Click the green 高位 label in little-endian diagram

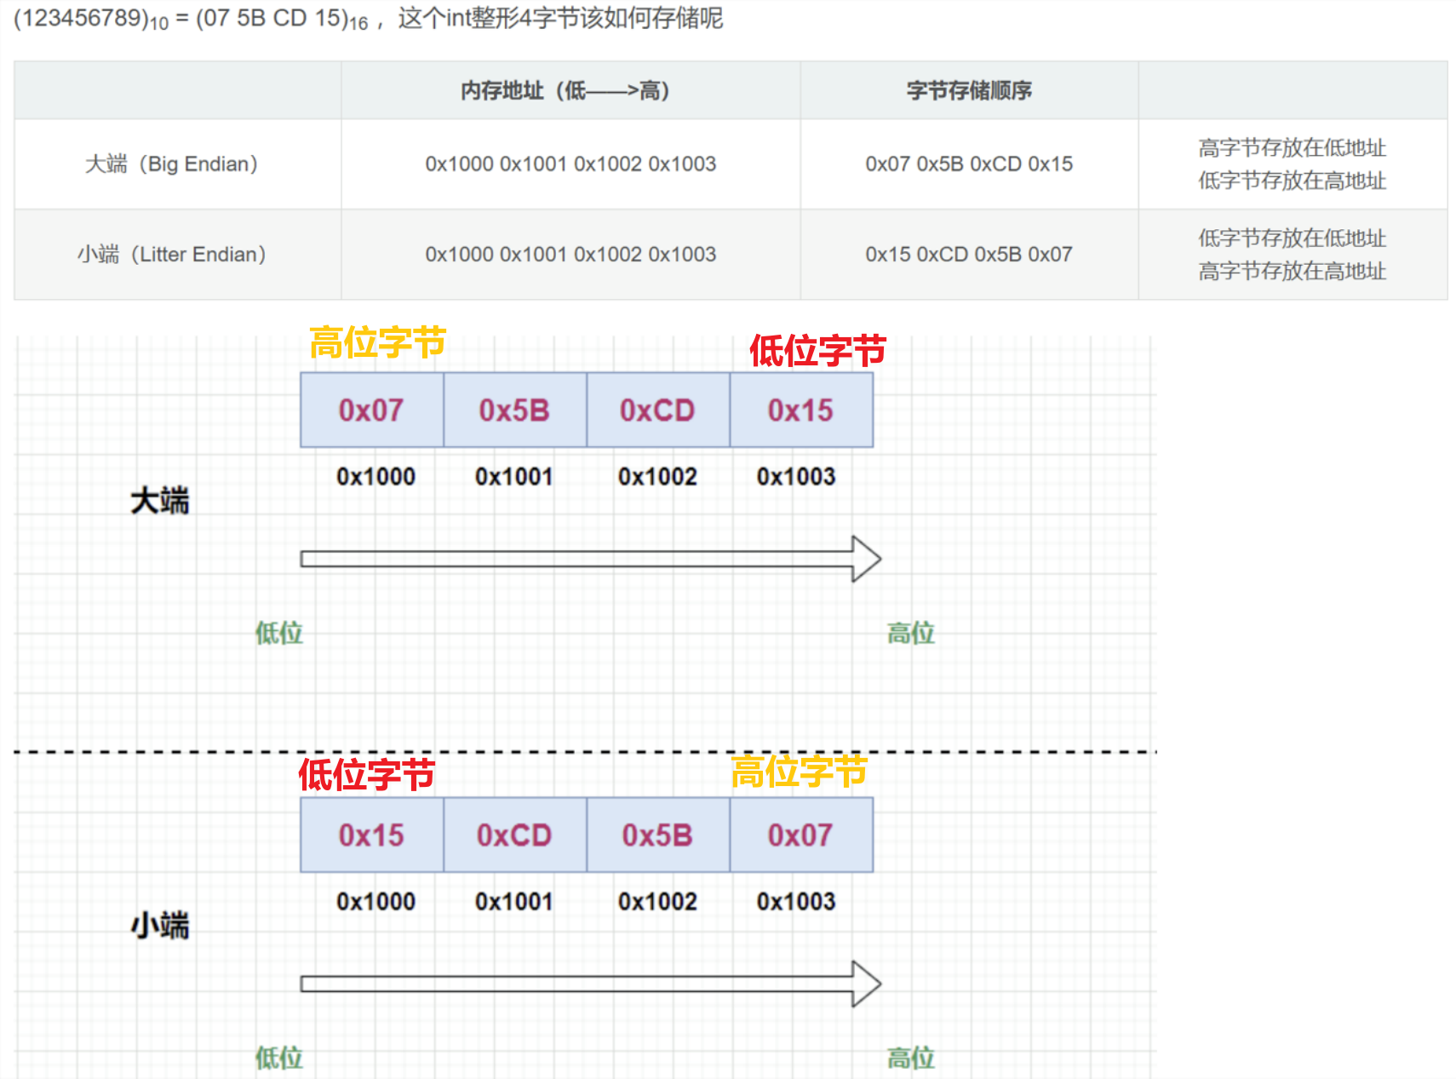(x=911, y=1058)
